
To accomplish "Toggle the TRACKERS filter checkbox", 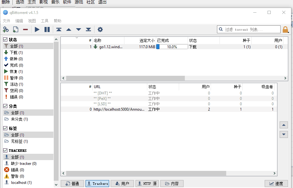I will tap(5, 150).
